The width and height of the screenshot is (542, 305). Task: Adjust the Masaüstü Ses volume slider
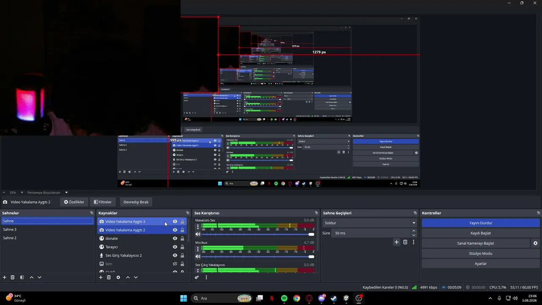pyautogui.click(x=257, y=234)
